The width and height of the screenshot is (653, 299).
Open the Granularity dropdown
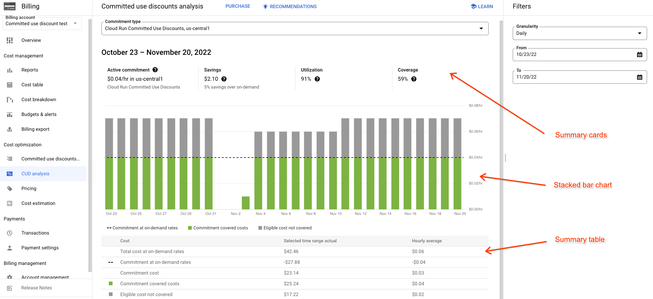[639, 33]
